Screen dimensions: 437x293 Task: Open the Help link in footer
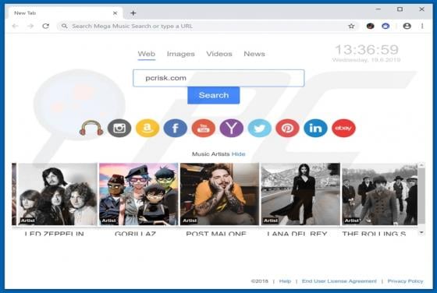(285, 281)
